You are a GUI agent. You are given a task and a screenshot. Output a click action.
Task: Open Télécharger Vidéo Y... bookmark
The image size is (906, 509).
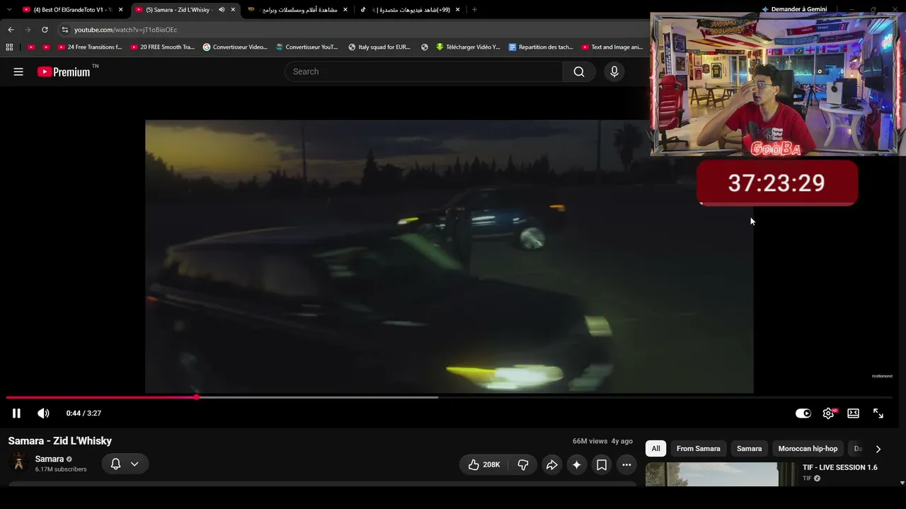(x=468, y=47)
